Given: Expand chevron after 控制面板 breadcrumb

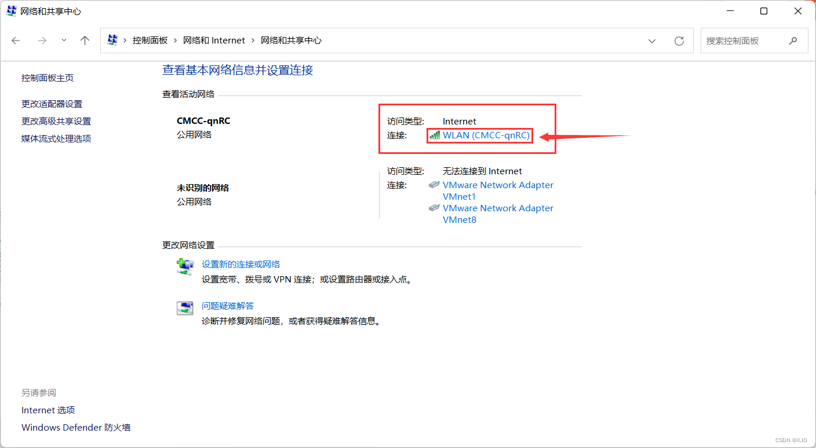Looking at the screenshot, I should [176, 41].
